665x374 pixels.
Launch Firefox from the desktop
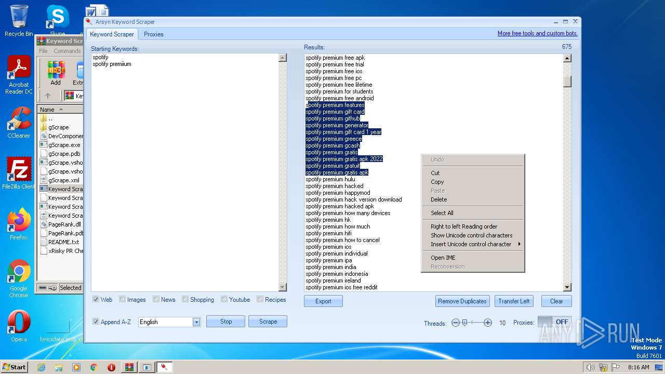coord(19,224)
